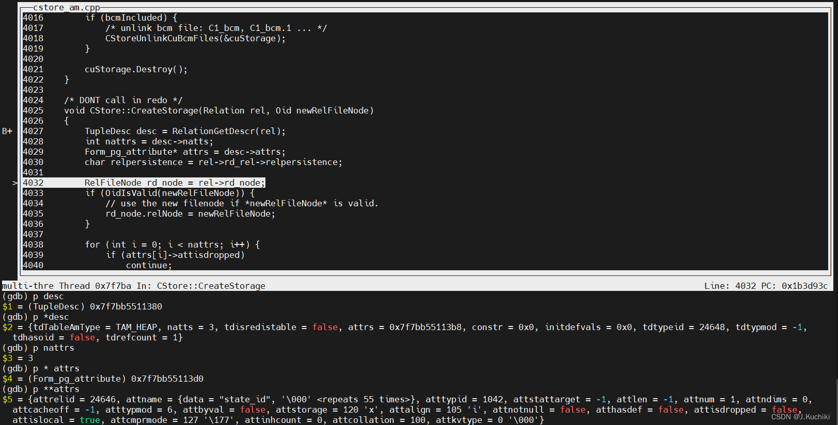Click line number 4025
Image resolution: width=838 pixels, height=425 pixels.
[33, 110]
